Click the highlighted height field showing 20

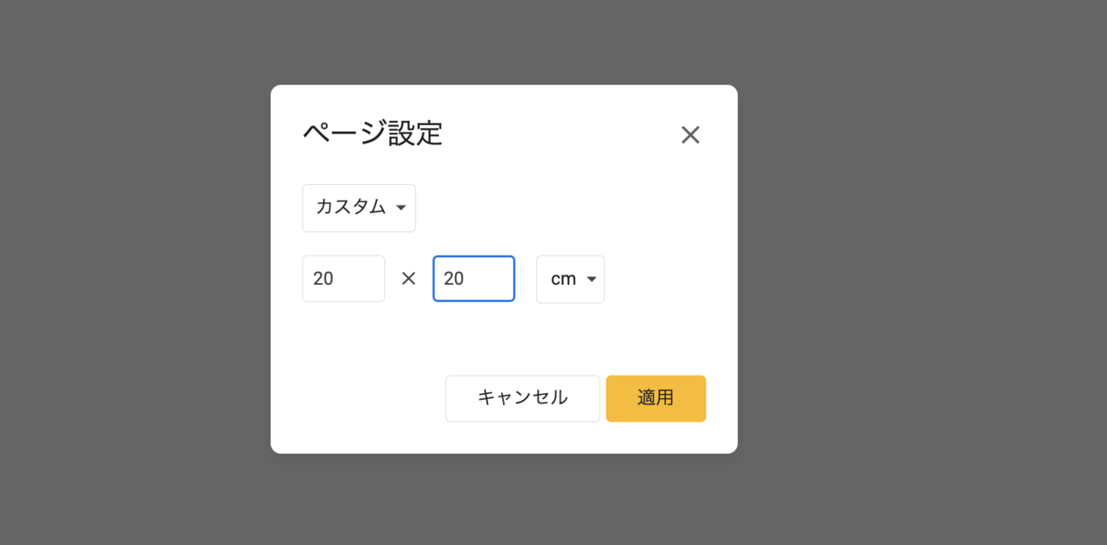(x=474, y=279)
